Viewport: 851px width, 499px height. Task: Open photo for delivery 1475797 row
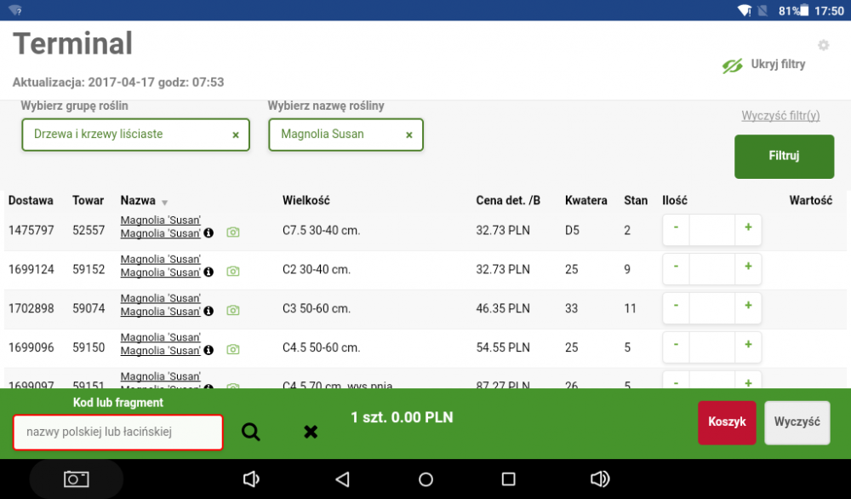233,232
